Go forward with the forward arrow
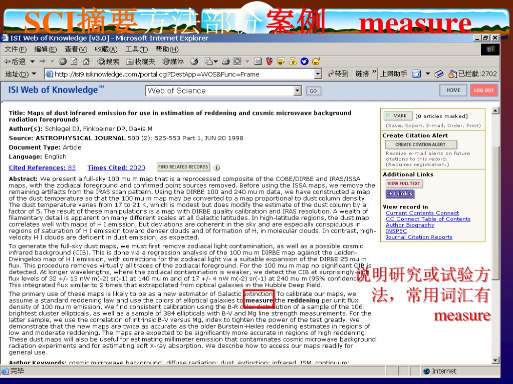Image resolution: width=513 pixels, height=384 pixels. [x=43, y=61]
